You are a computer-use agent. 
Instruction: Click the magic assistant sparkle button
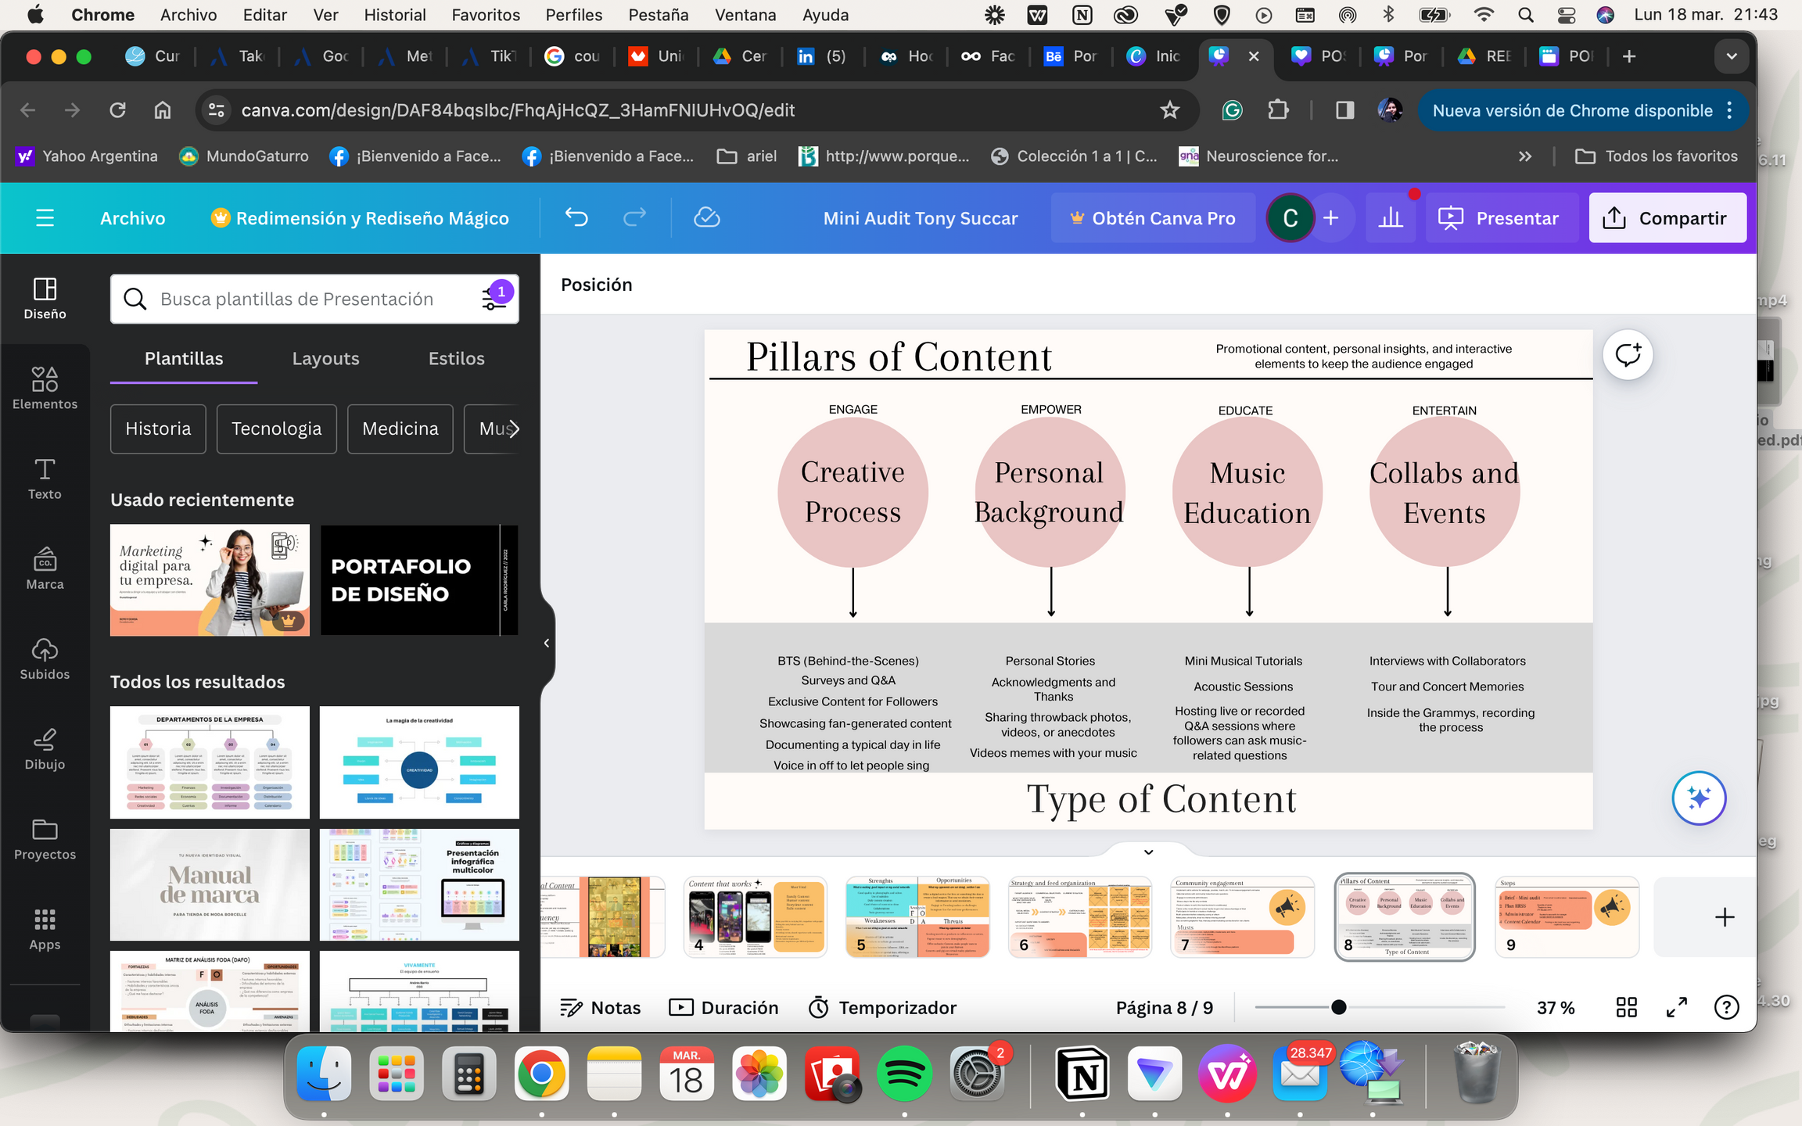[1698, 798]
